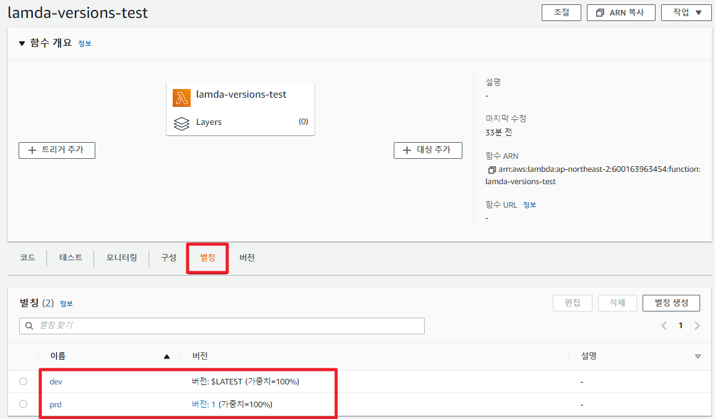This screenshot has height=419, width=715.
Task: Focus the 별칭 찾기 search field
Action: 222,326
